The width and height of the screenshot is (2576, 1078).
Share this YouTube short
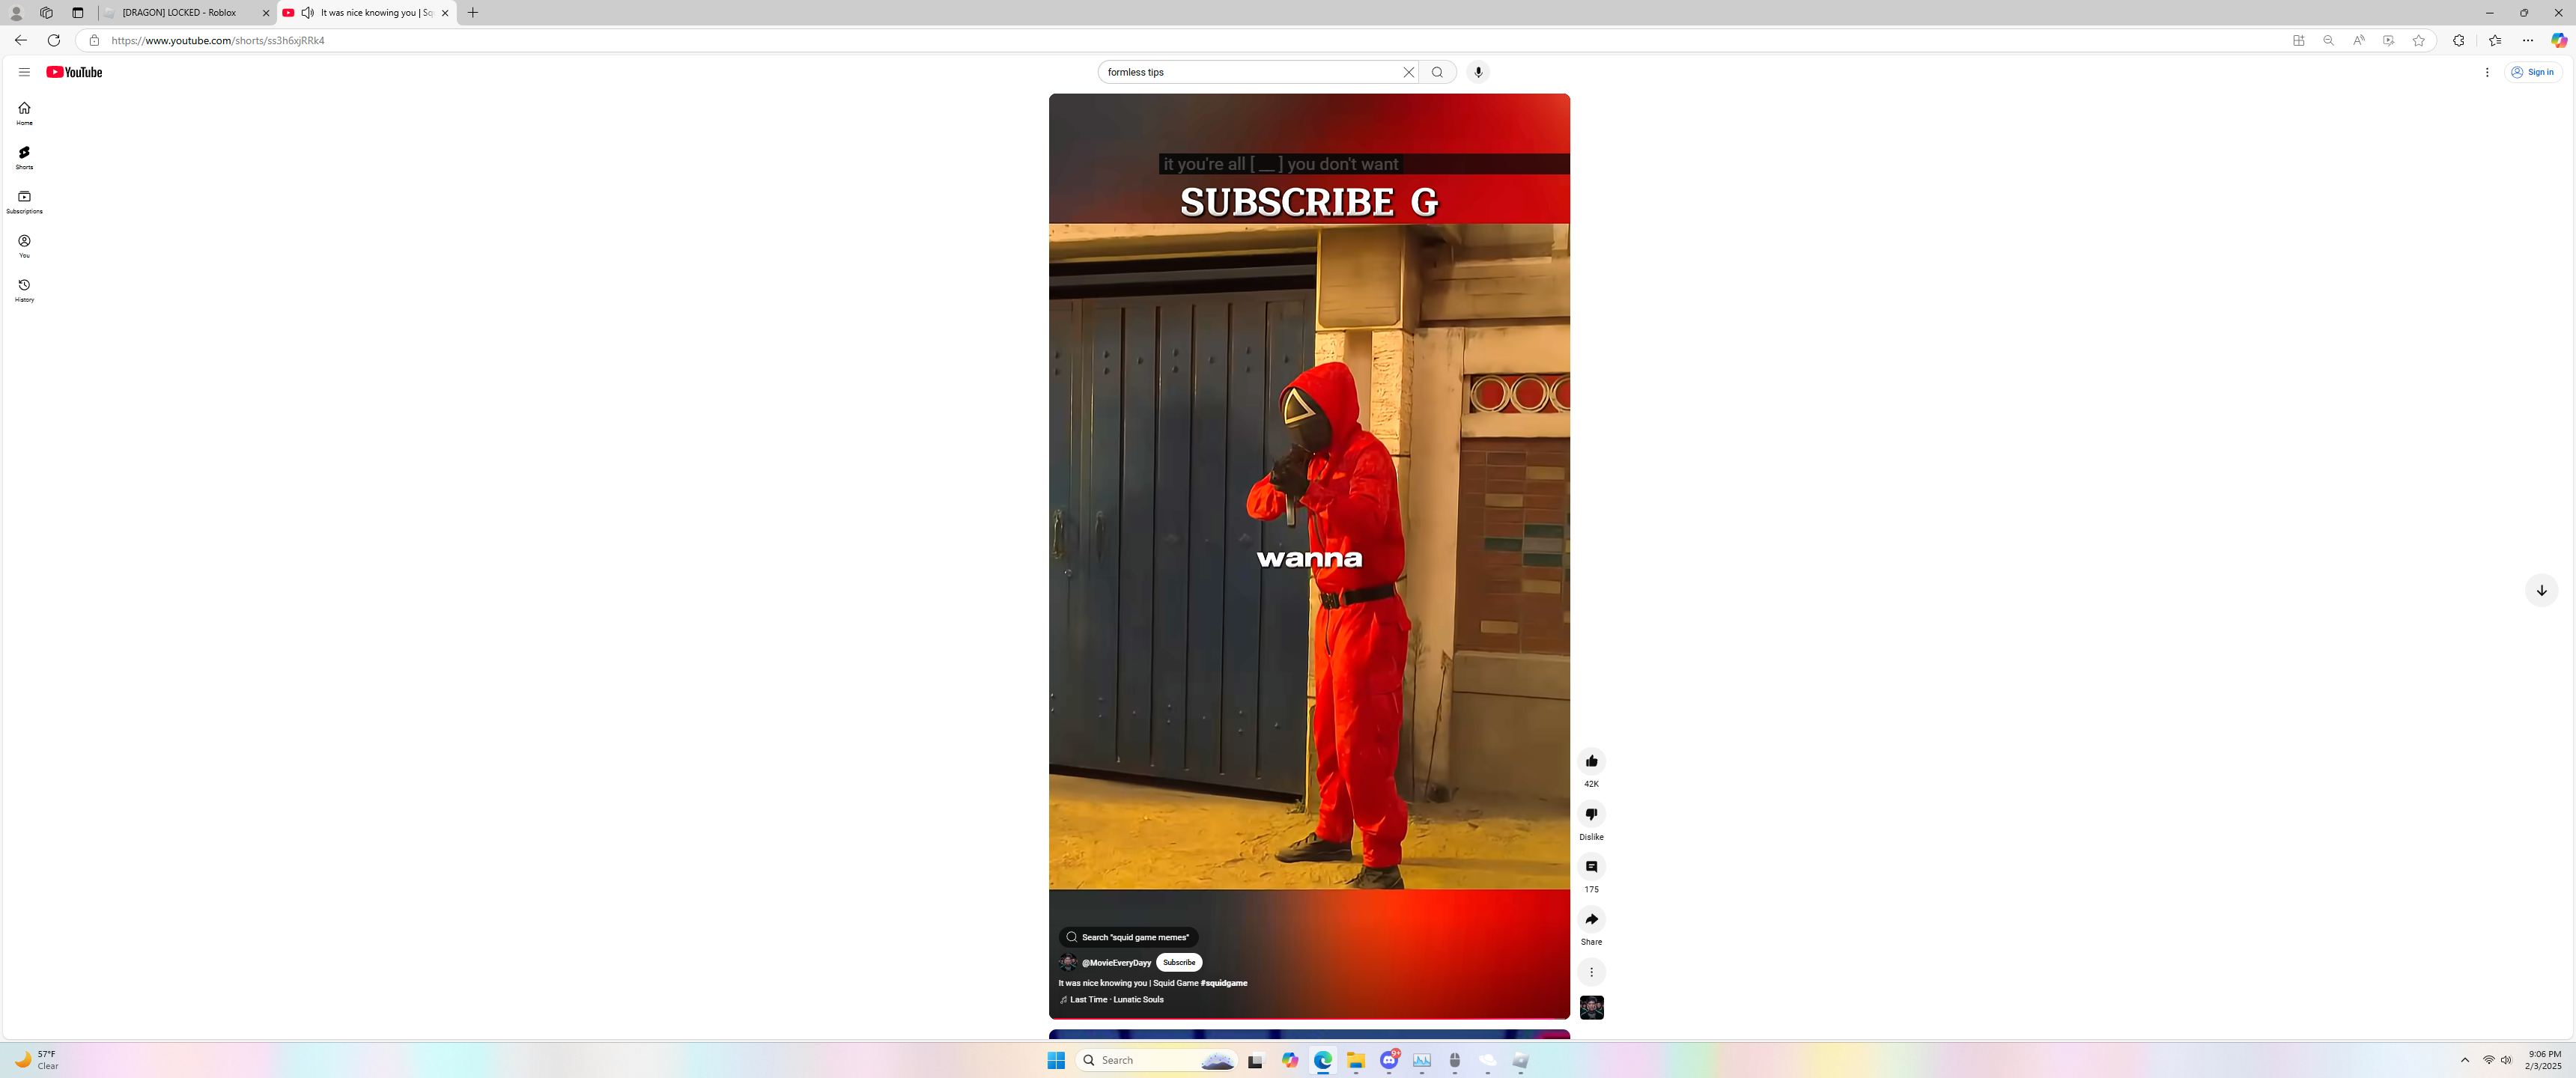click(1591, 919)
